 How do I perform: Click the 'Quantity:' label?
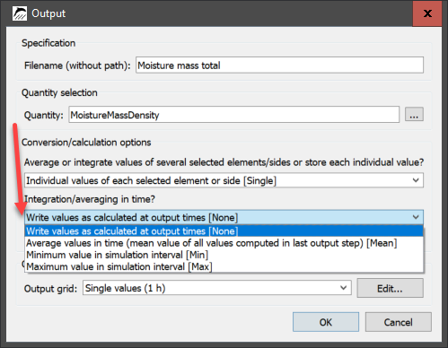point(44,115)
